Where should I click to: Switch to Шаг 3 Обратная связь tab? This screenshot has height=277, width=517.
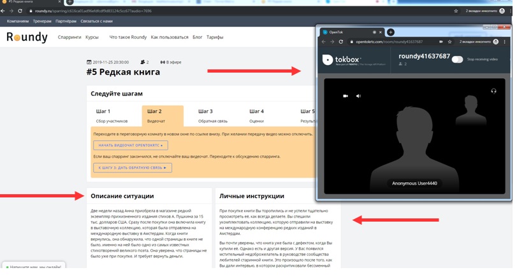(x=213, y=116)
